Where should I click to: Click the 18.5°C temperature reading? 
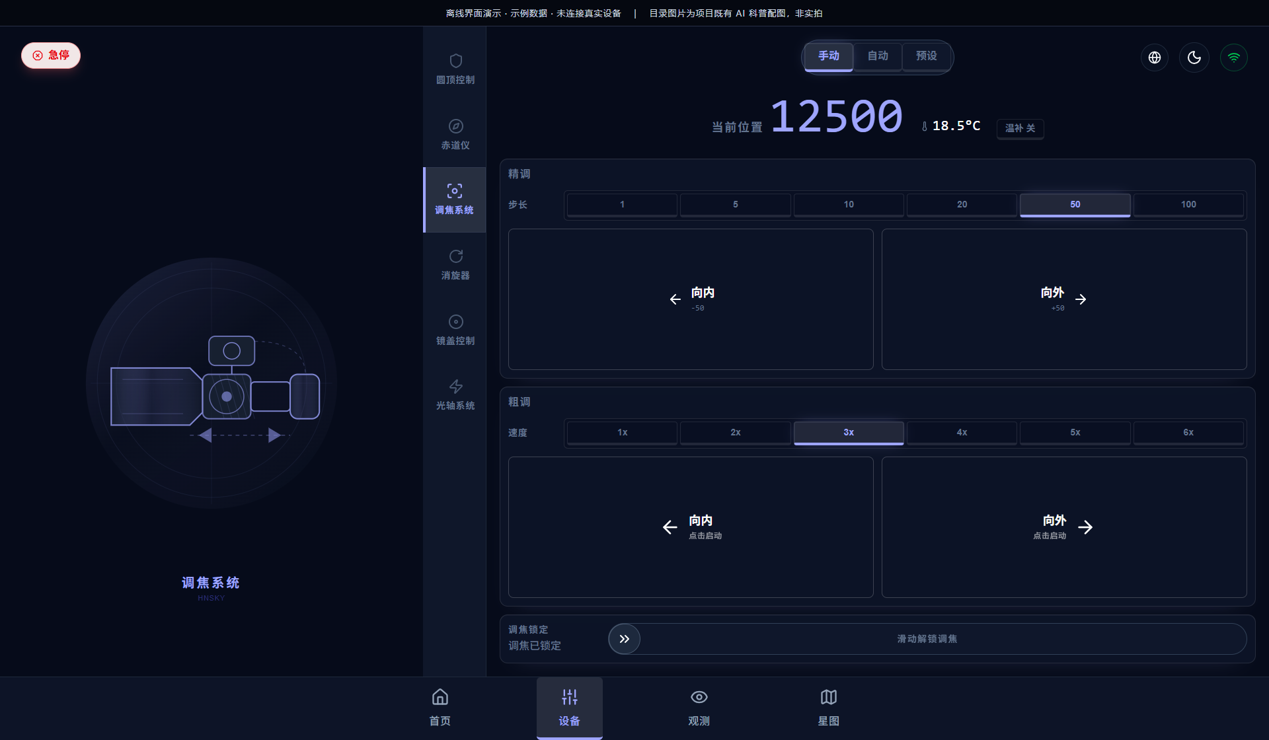click(956, 126)
